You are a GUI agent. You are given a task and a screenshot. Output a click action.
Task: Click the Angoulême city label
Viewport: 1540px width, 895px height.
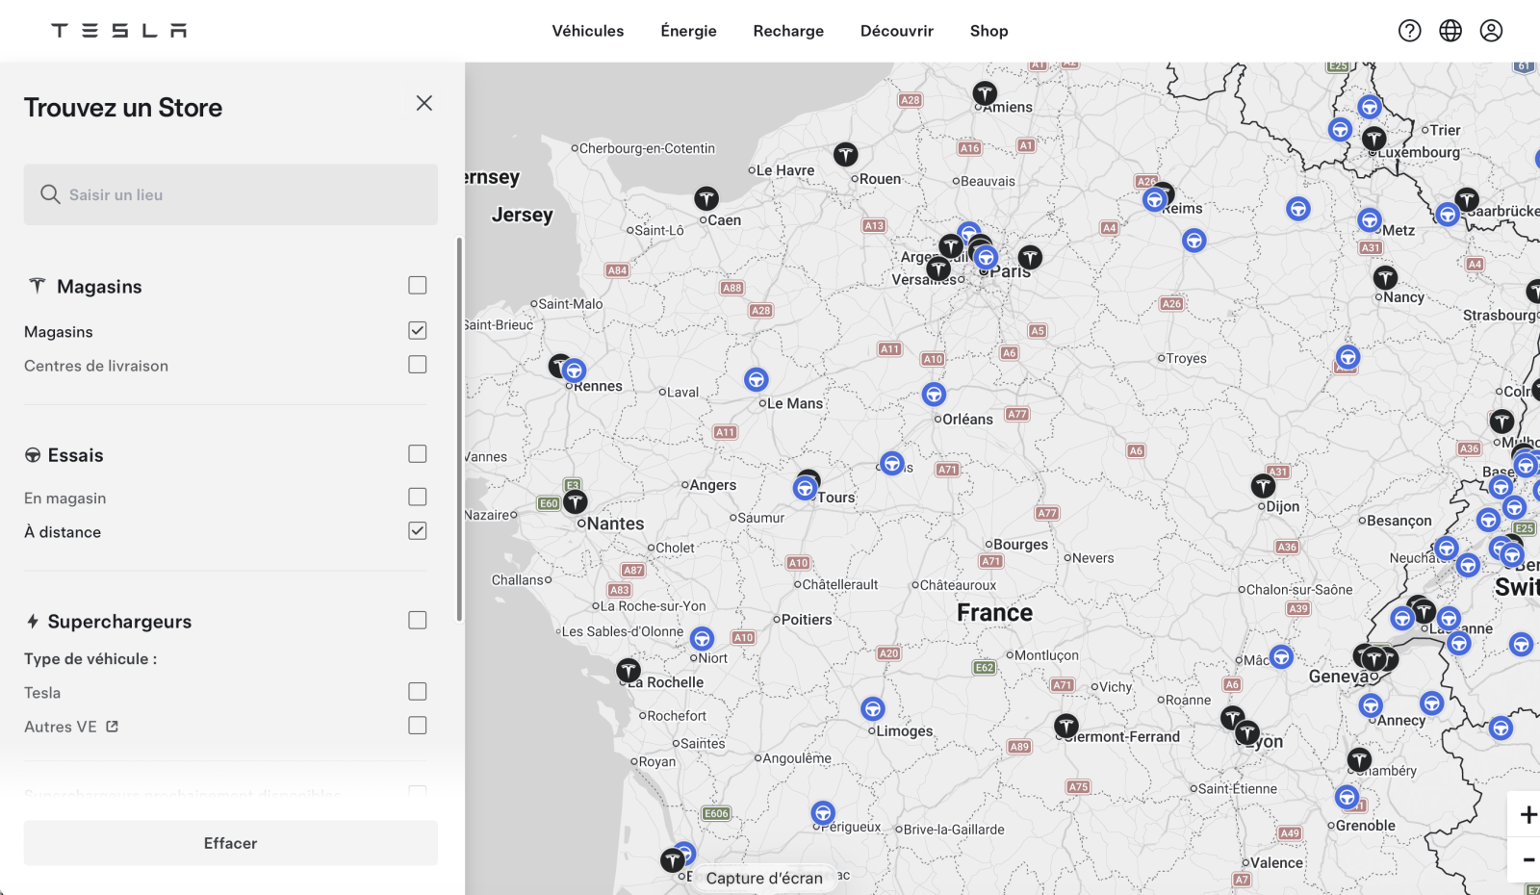(x=797, y=758)
